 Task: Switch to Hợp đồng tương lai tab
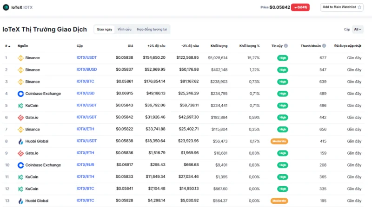(x=152, y=29)
